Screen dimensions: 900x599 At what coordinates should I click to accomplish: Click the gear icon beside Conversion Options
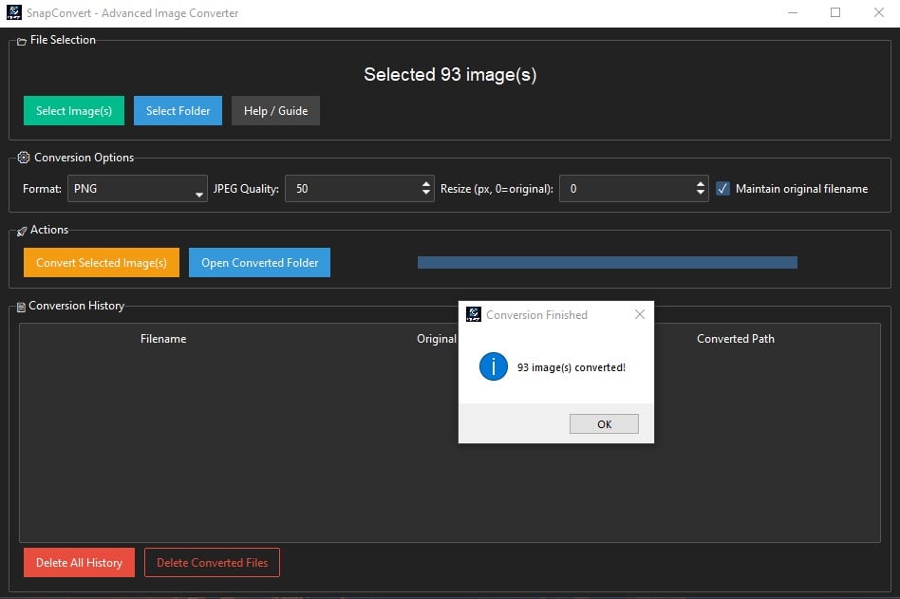click(x=24, y=158)
